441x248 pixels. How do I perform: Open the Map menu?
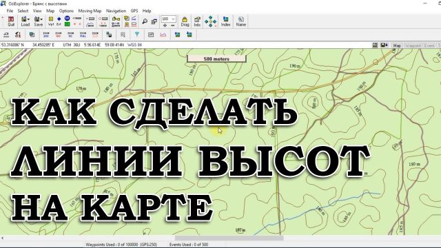click(x=50, y=11)
